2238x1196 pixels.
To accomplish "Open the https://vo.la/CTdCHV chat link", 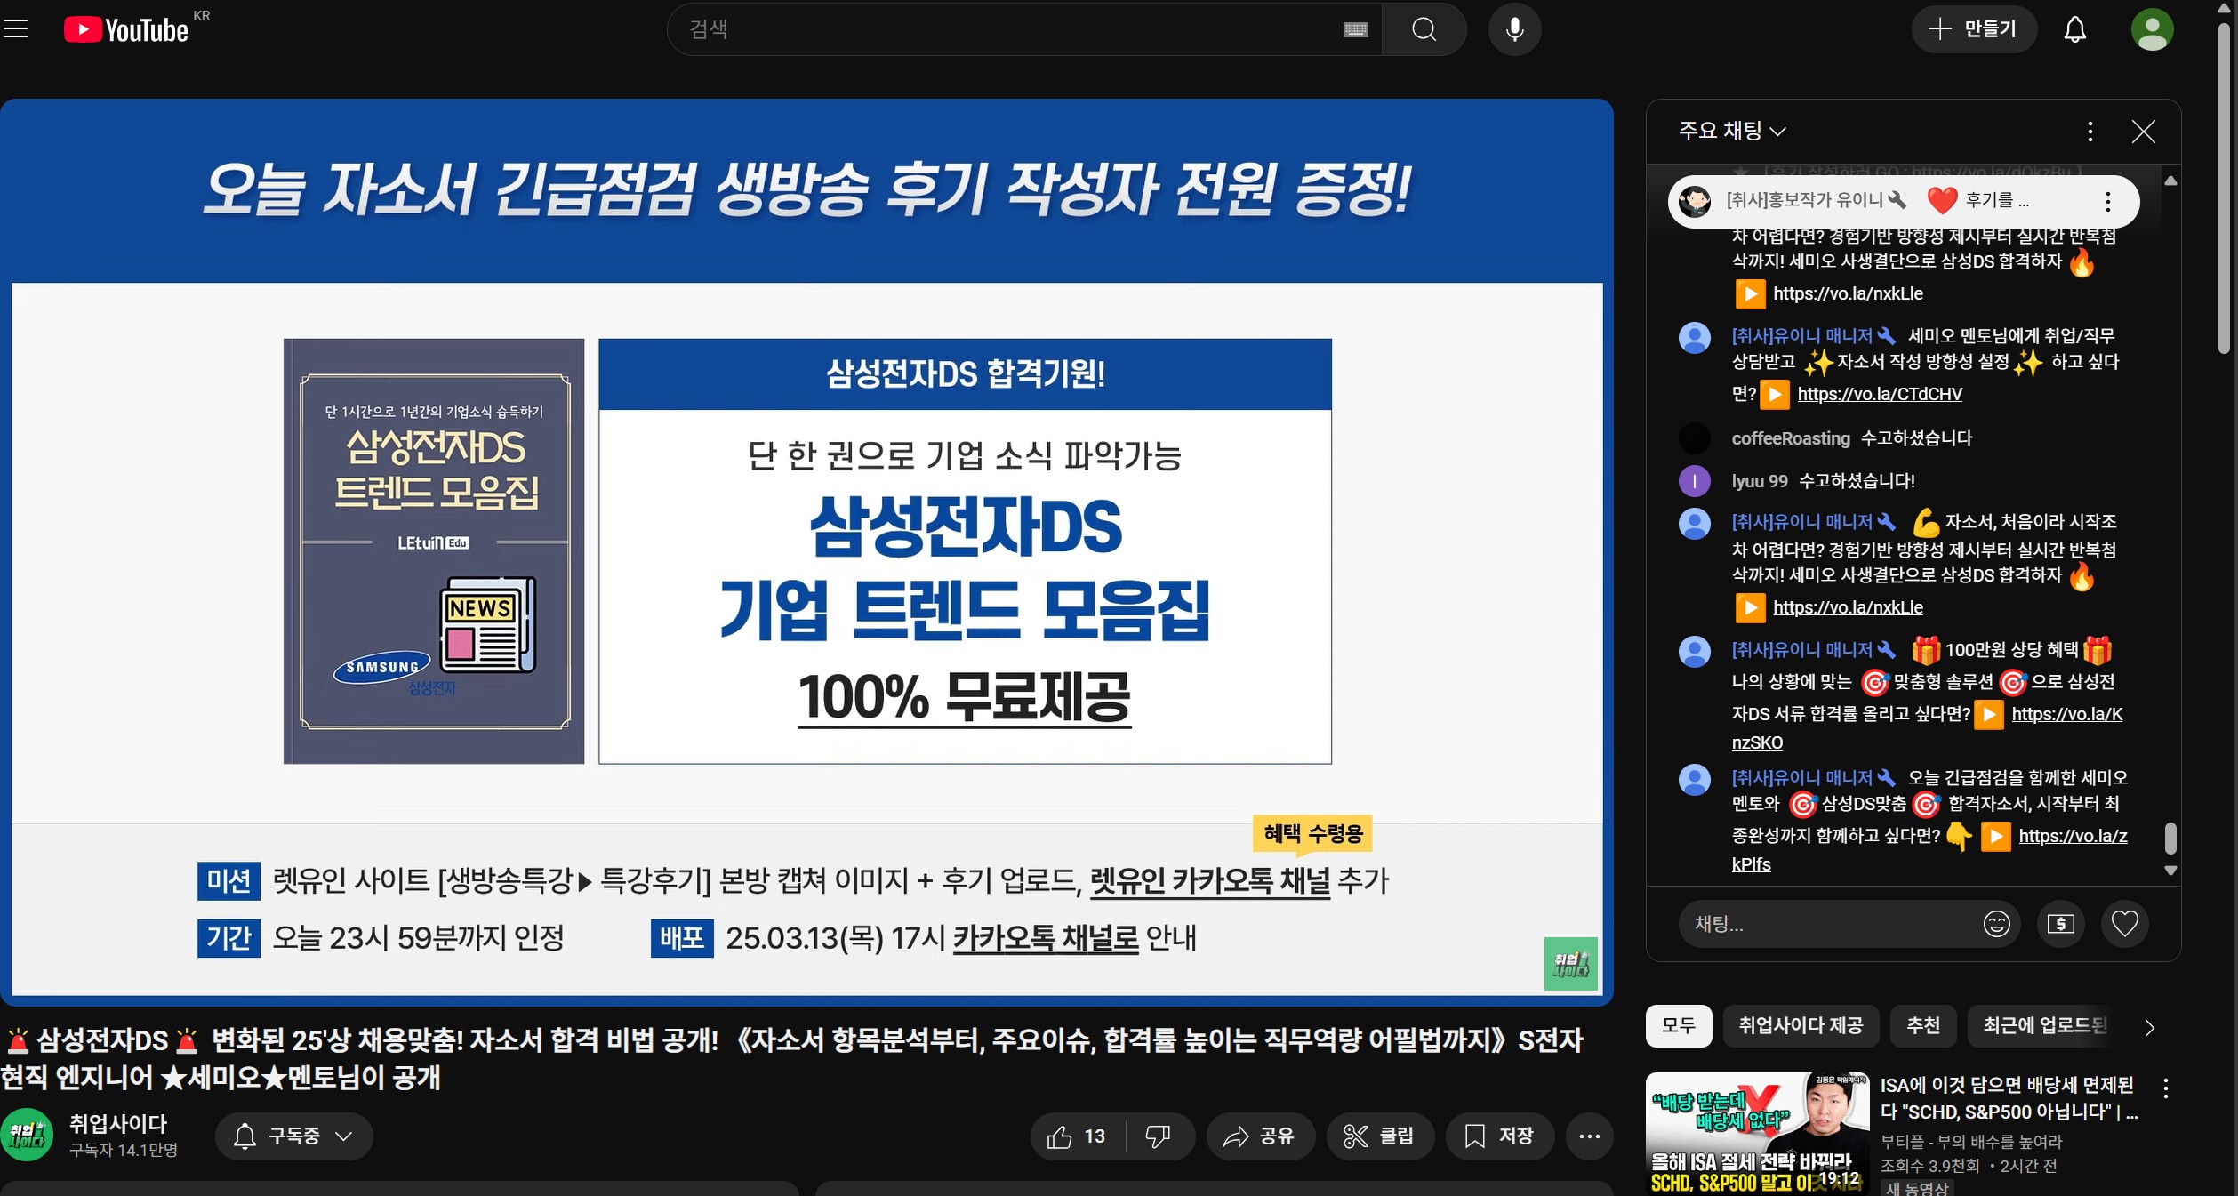I will click(1879, 394).
